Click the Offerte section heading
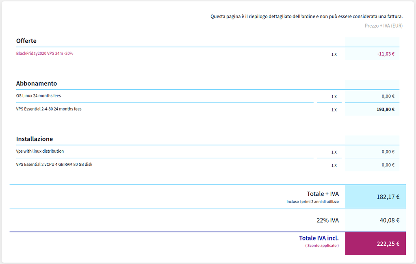The image size is (416, 264). (x=26, y=41)
